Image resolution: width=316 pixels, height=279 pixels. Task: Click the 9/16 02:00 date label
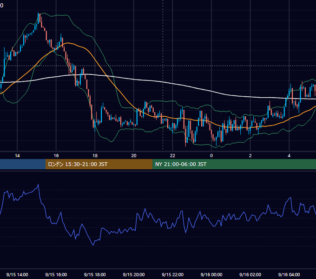pyautogui.click(x=250, y=274)
